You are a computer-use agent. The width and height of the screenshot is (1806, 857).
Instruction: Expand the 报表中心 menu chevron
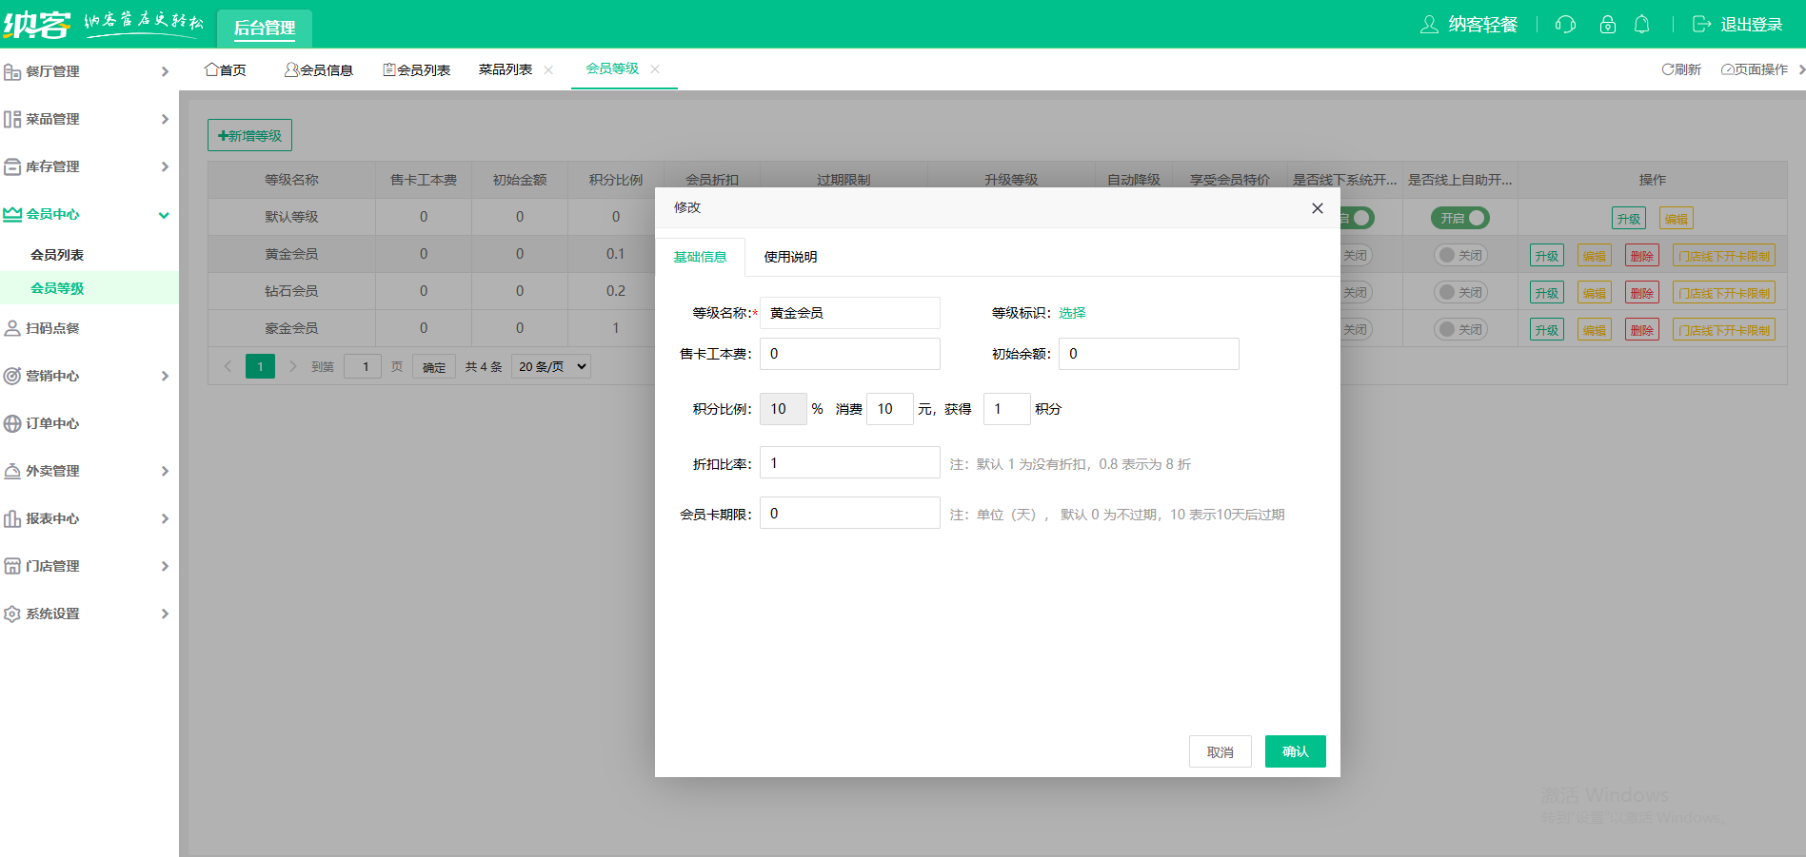click(x=165, y=518)
